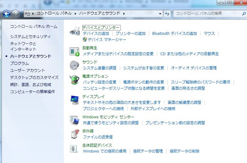Open the 電源オプション heading link
The width and height of the screenshot is (247, 163).
click(95, 76)
